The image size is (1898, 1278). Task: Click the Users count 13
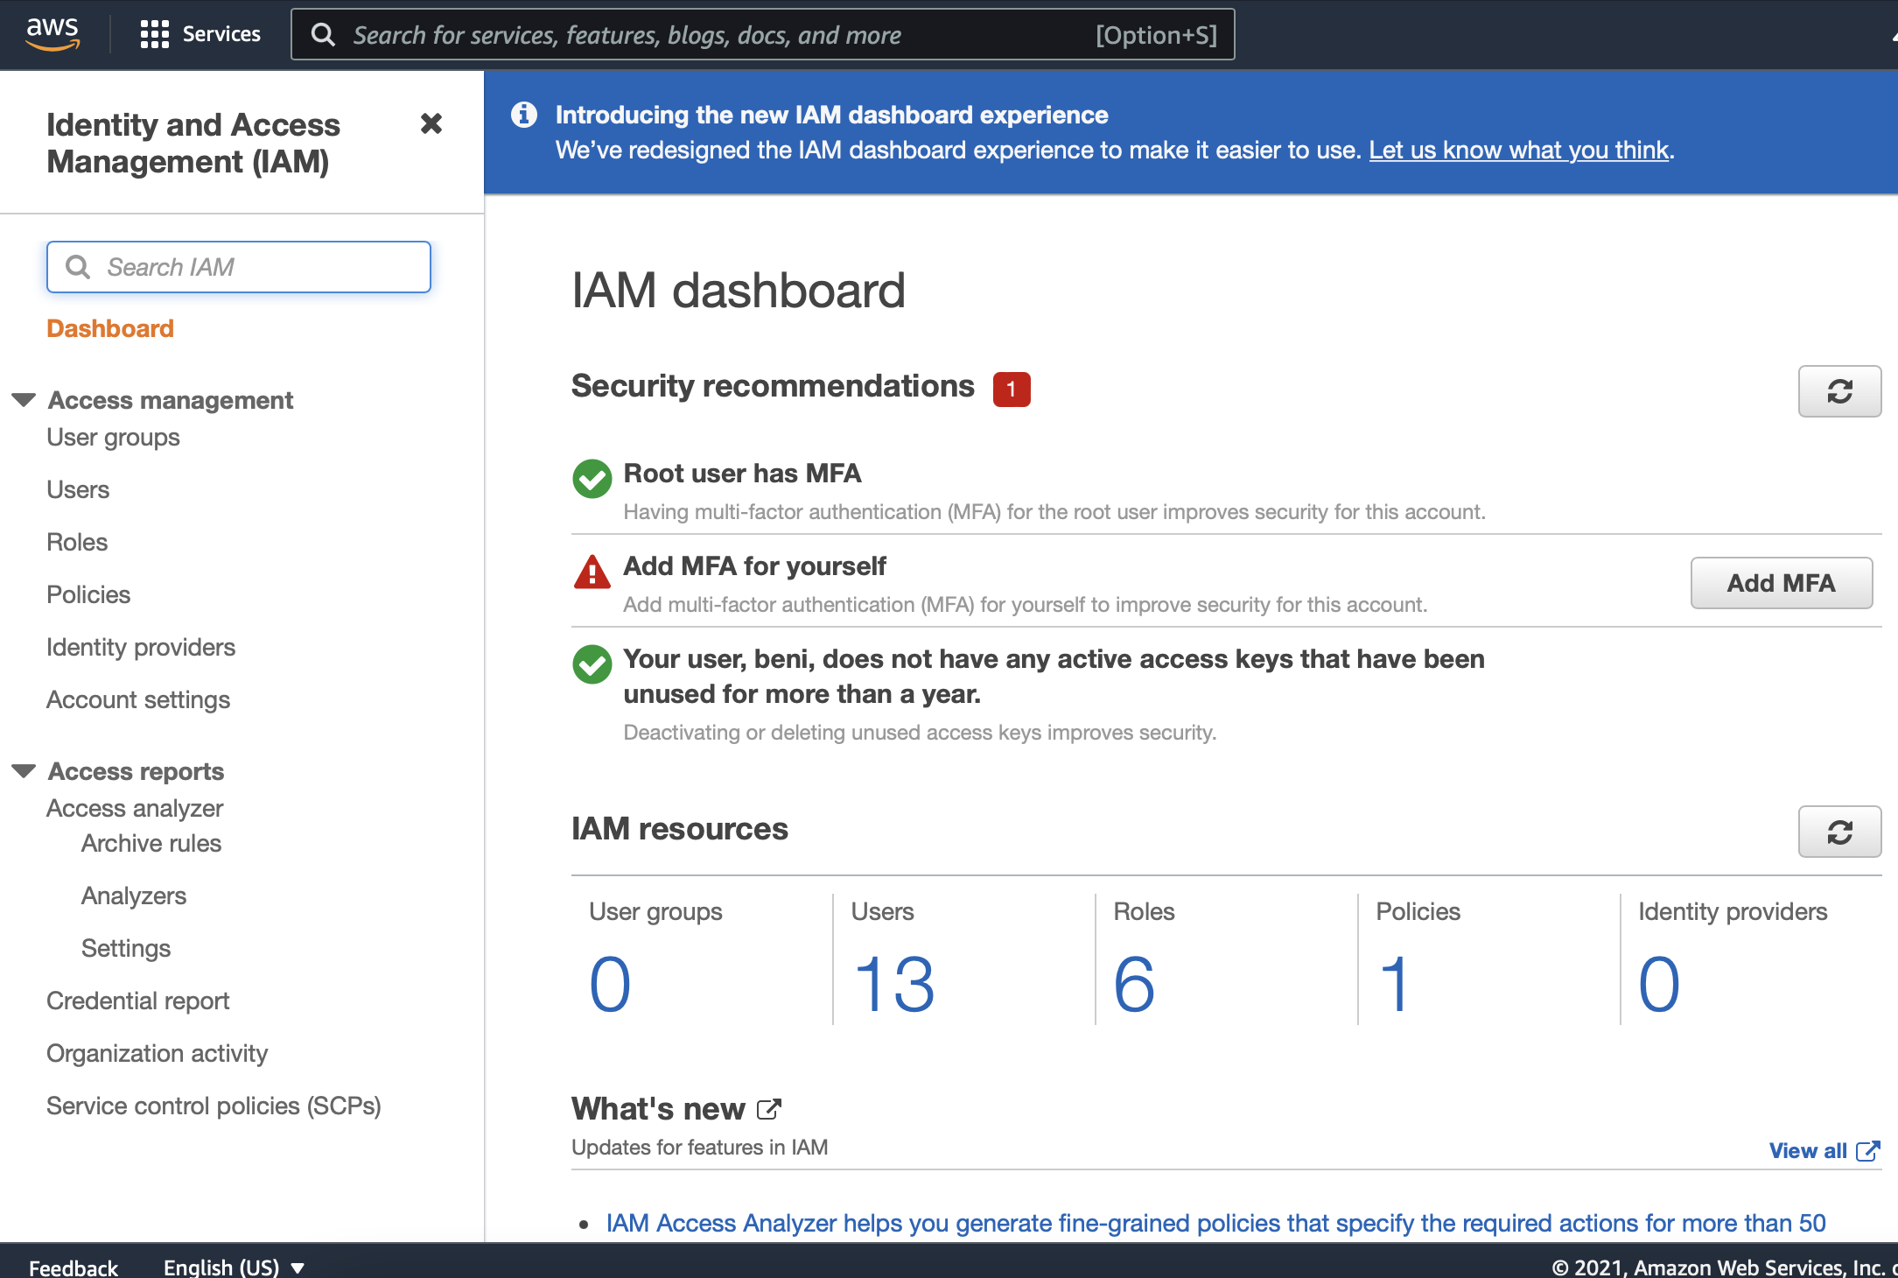(893, 984)
